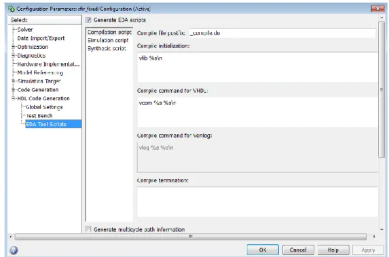The height and width of the screenshot is (257, 389).
Task: Click the vertical scrollbar thumb
Action: 382,90
